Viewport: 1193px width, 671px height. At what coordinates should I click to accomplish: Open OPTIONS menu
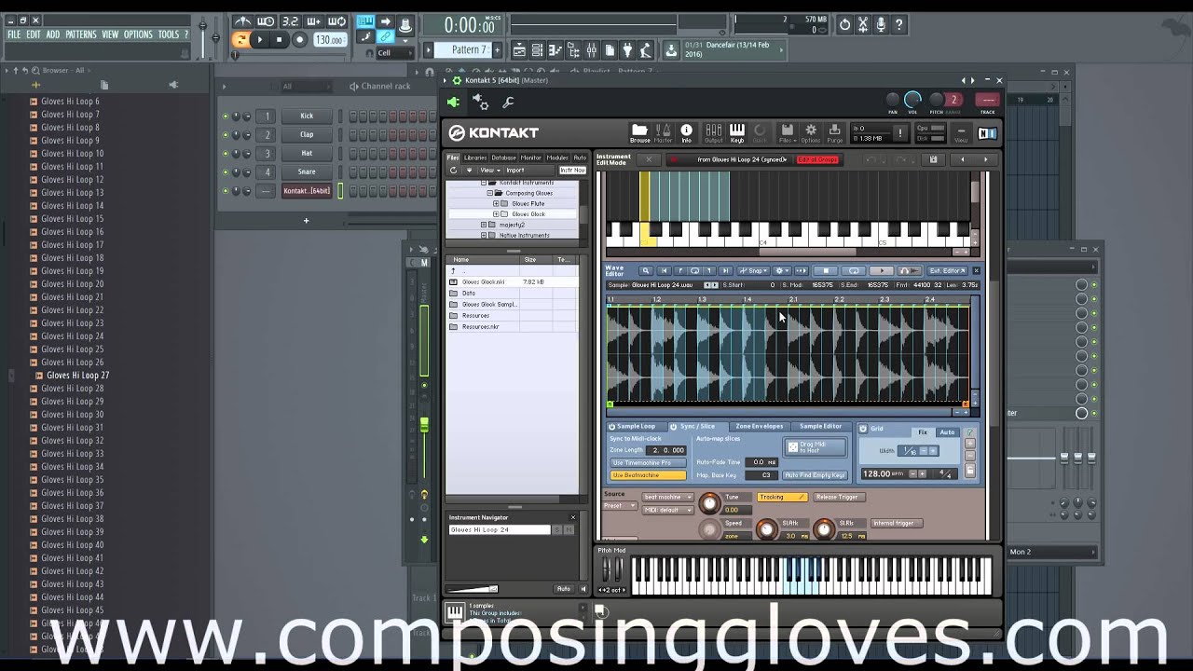138,34
